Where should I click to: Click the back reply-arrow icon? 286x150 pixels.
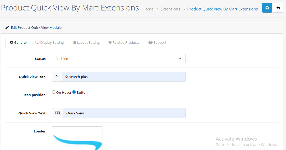(x=278, y=8)
